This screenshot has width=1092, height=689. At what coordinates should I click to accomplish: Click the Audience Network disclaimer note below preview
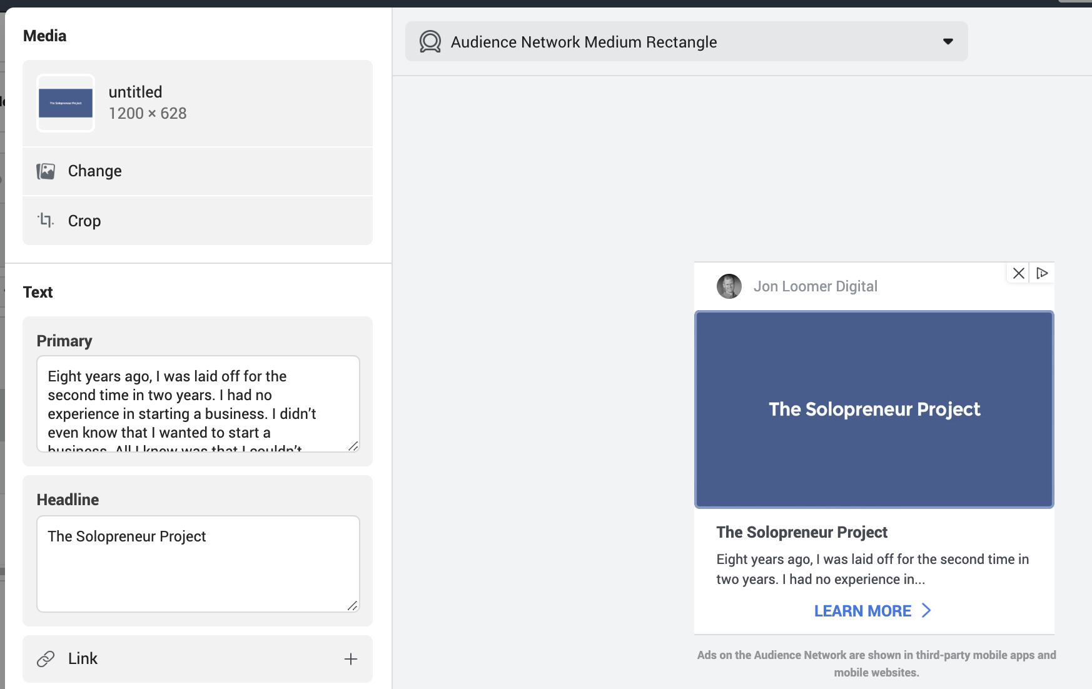pos(876,664)
